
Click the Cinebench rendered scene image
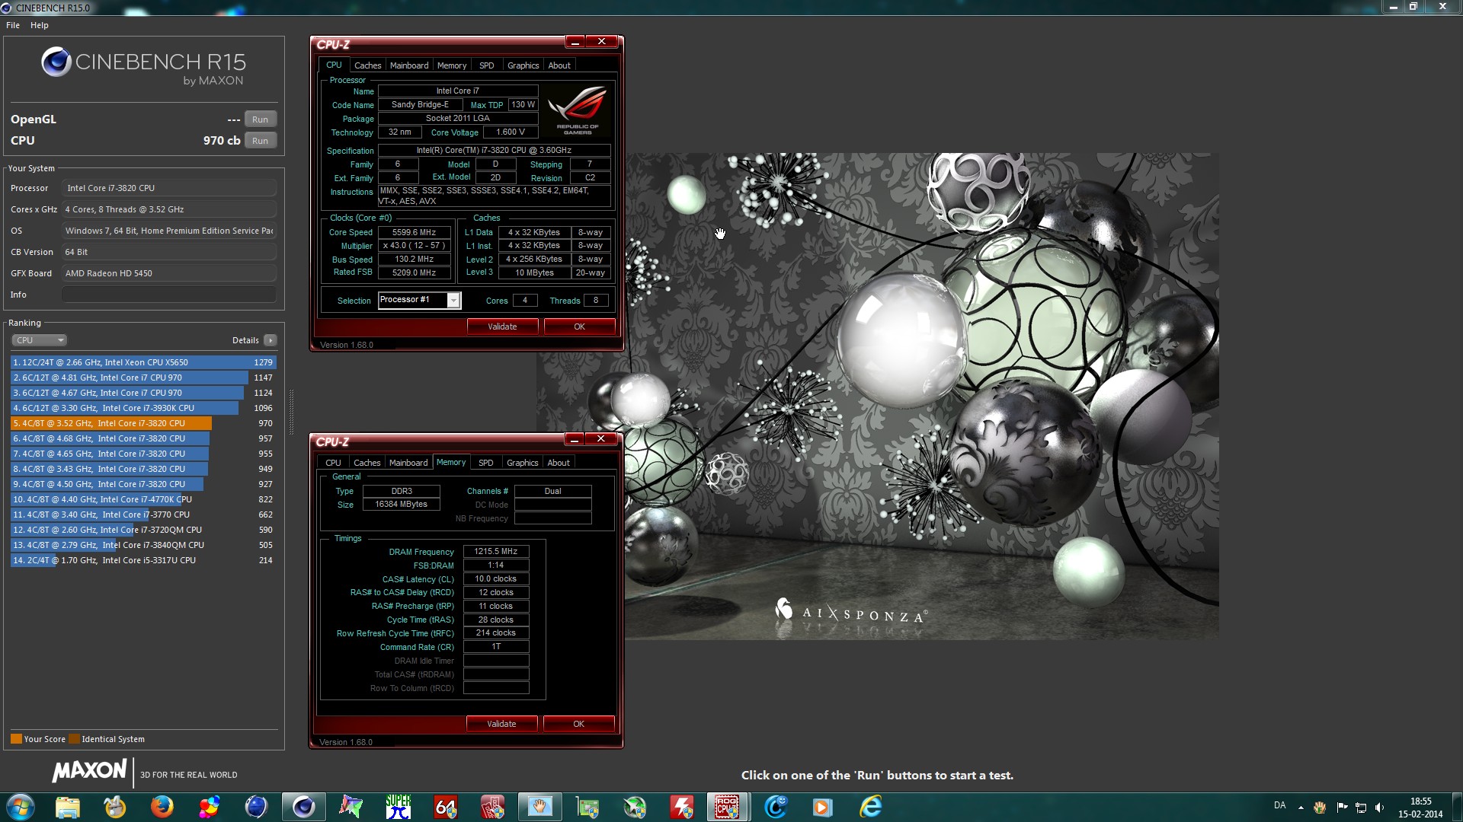878,396
